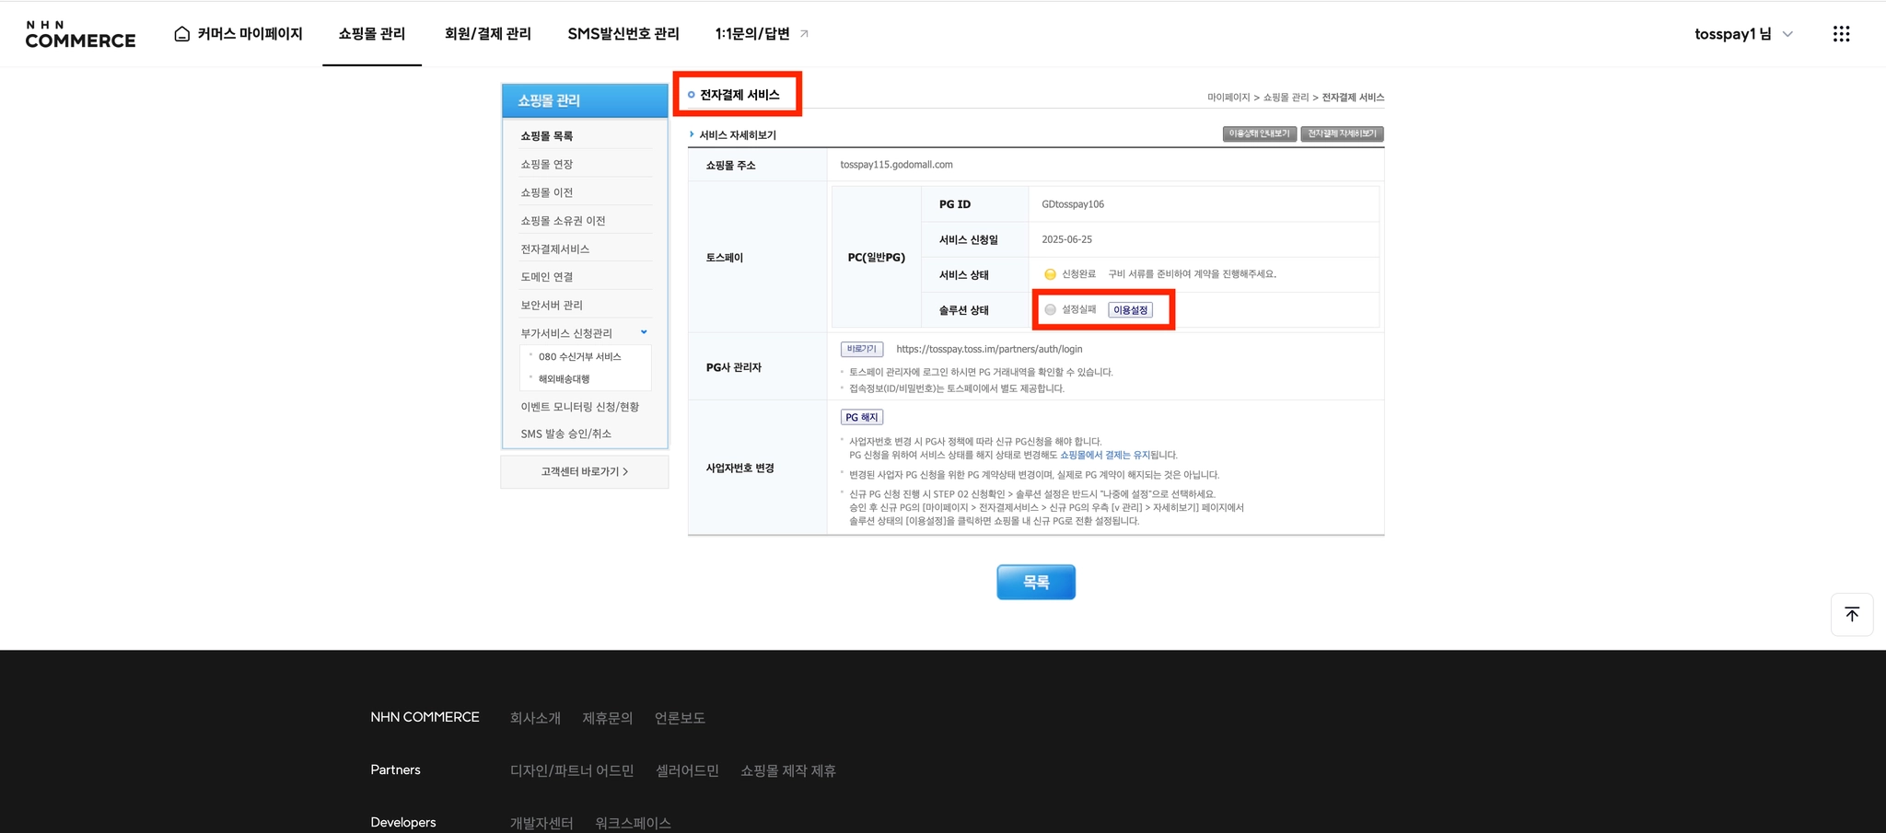Open 전자결제서비스 in the sidebar
The image size is (1886, 833).
click(555, 249)
